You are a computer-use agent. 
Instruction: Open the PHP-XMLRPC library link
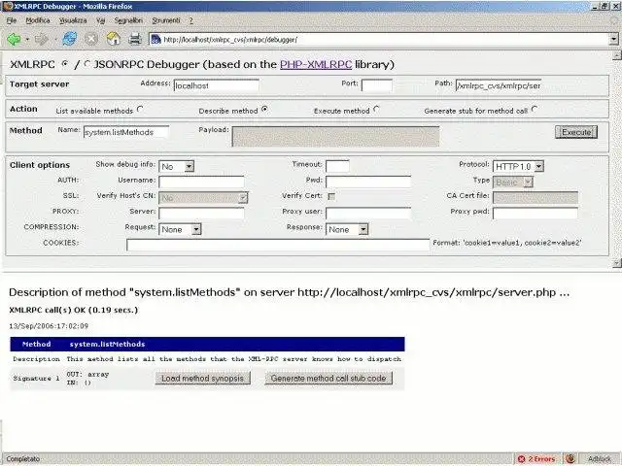[316, 64]
